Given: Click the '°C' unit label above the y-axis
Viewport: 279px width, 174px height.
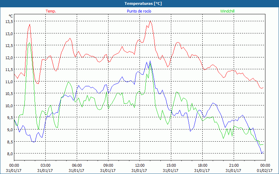Looking at the screenshot, I should 11,16.
